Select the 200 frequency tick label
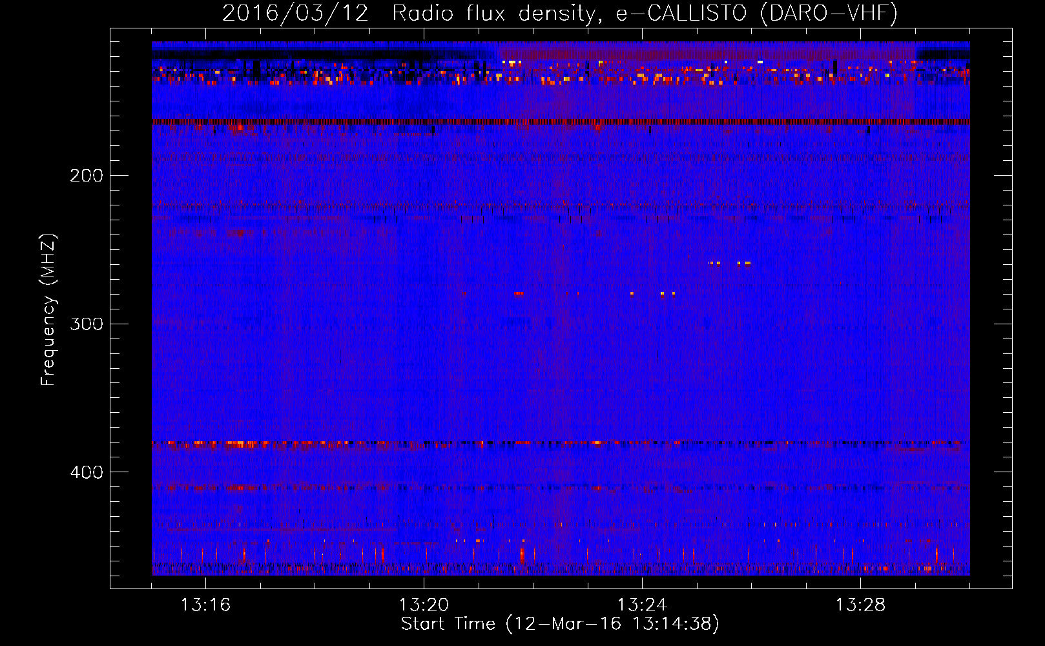The width and height of the screenshot is (1045, 646). click(87, 176)
